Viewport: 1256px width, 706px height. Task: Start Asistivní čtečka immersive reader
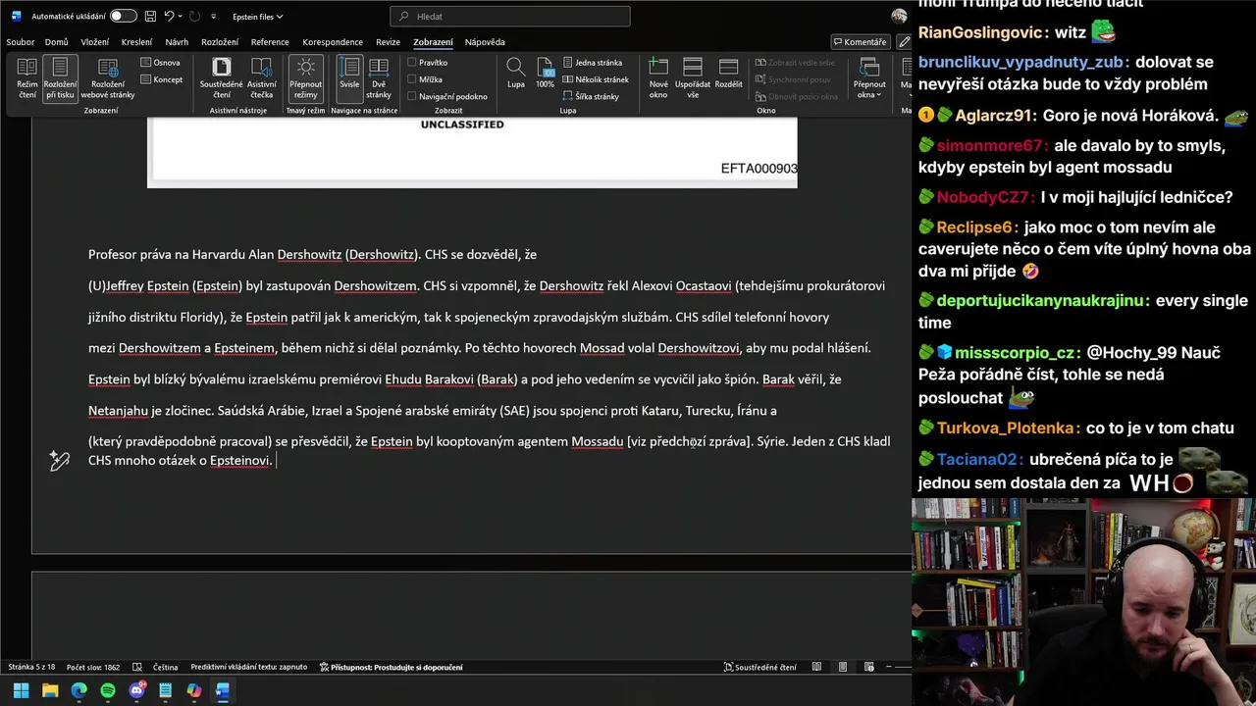[x=261, y=78]
